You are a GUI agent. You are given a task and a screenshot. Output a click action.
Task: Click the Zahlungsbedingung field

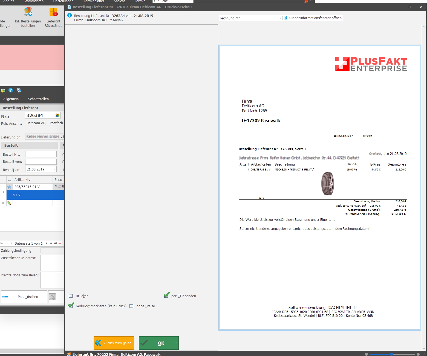pos(52,250)
